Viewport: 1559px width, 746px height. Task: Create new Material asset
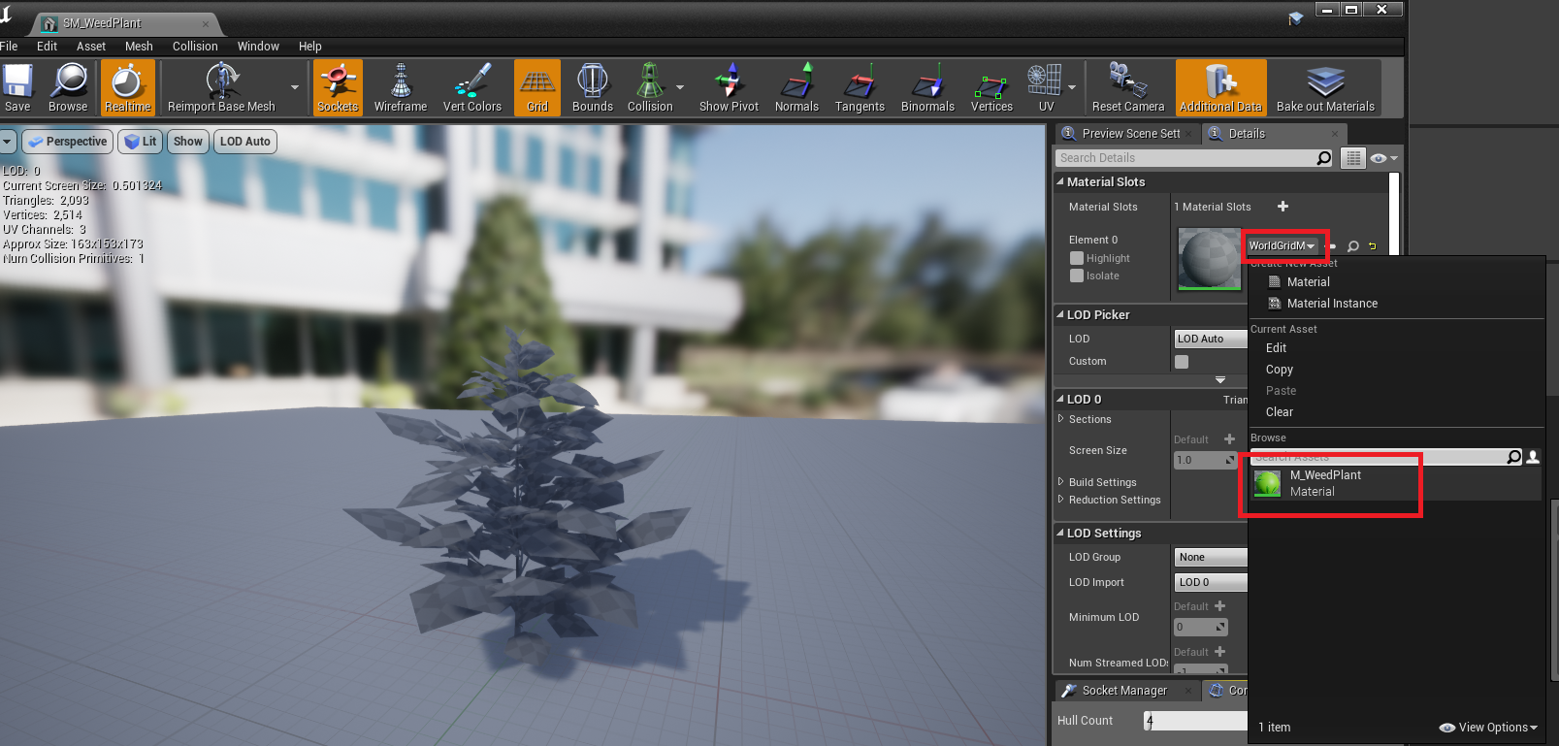[1309, 282]
